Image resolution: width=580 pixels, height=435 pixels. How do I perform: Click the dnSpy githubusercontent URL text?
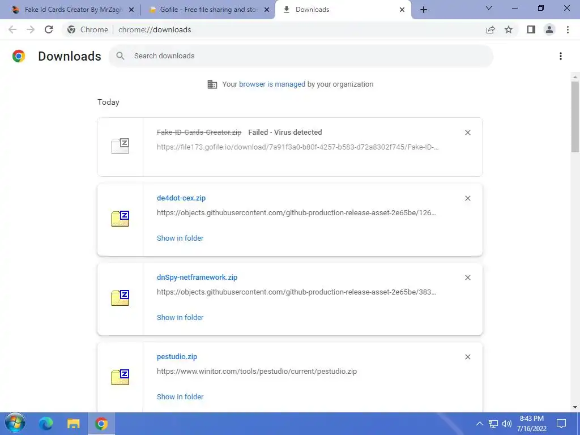tap(296, 292)
